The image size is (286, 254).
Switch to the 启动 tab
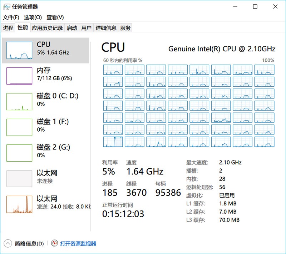click(x=72, y=28)
